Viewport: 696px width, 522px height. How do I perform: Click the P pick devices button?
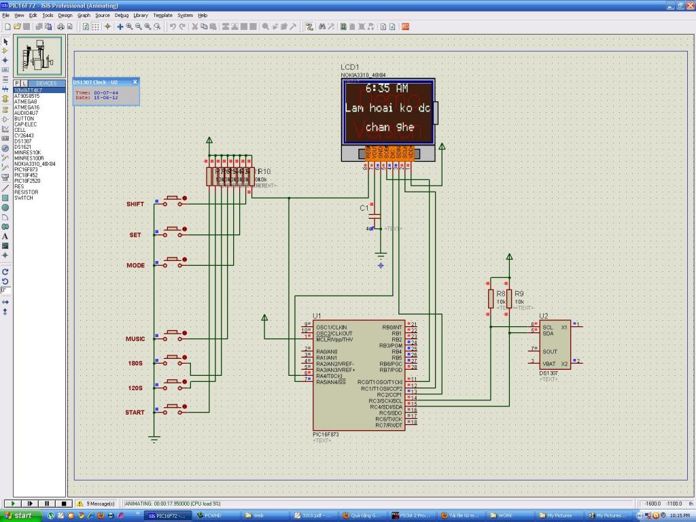(17, 83)
